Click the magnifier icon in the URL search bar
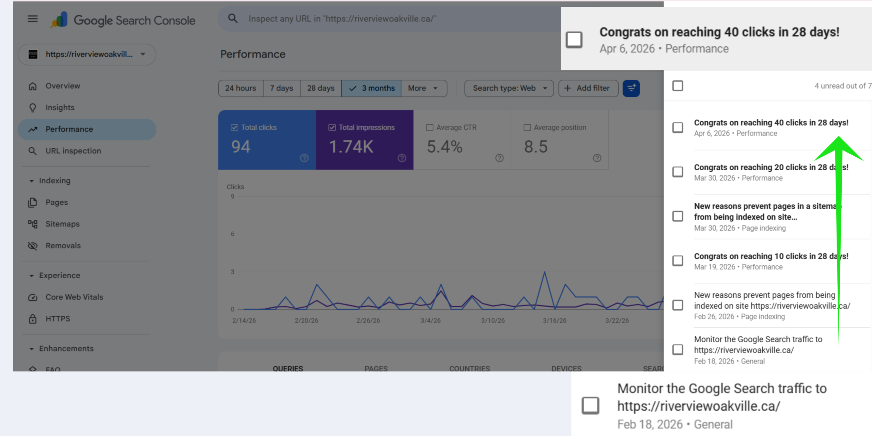 coord(233,18)
